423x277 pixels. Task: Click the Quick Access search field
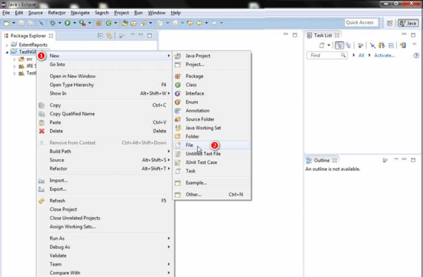(361, 23)
